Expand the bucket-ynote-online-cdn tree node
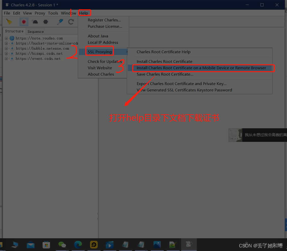 6,43
